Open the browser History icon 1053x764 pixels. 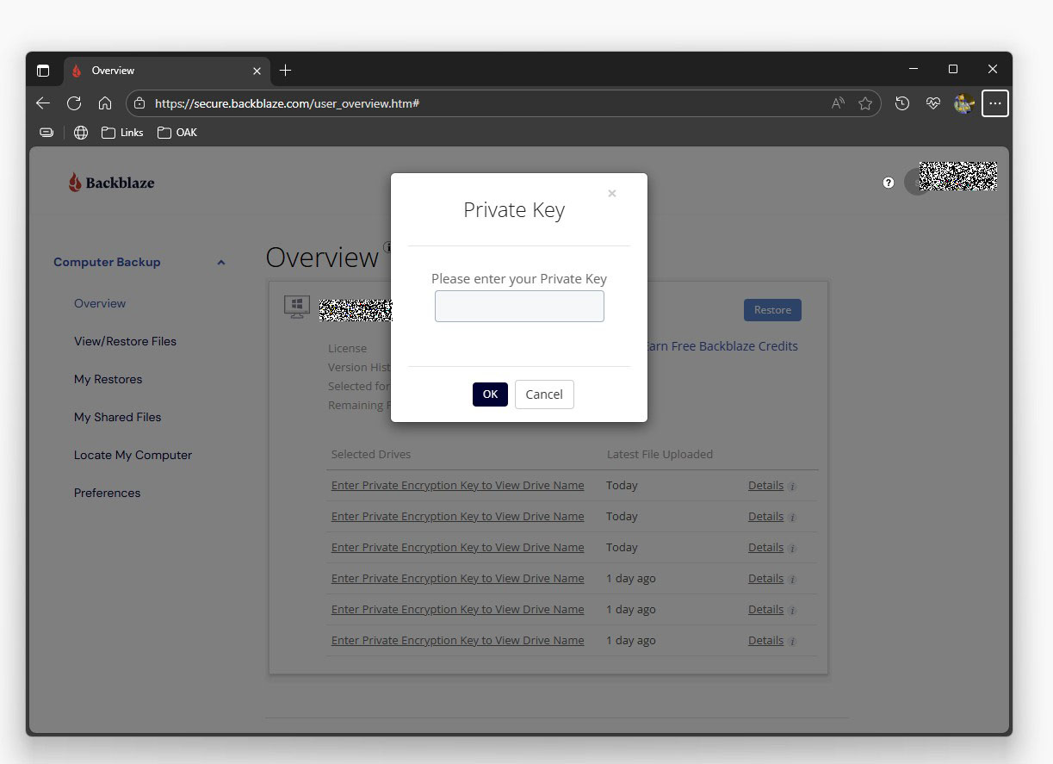(901, 103)
